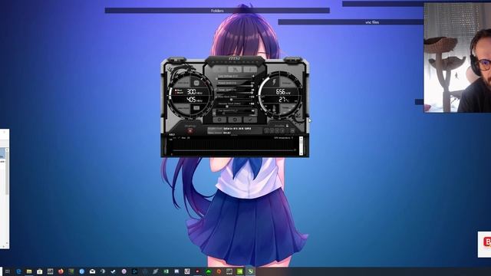Click the Folders fence title bar
This screenshot has height=276, width=491.
click(x=217, y=11)
